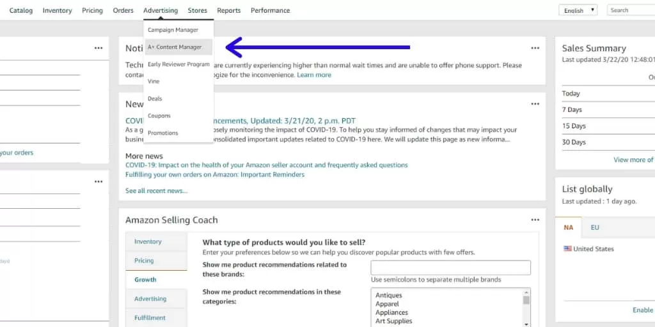
Task: Expand the English language dropdown
Action: [x=578, y=10]
